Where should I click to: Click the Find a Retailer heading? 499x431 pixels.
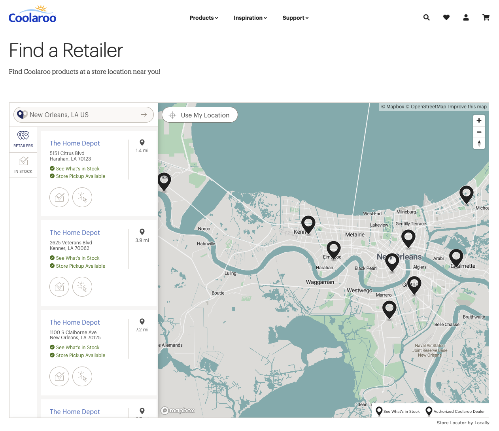click(66, 51)
